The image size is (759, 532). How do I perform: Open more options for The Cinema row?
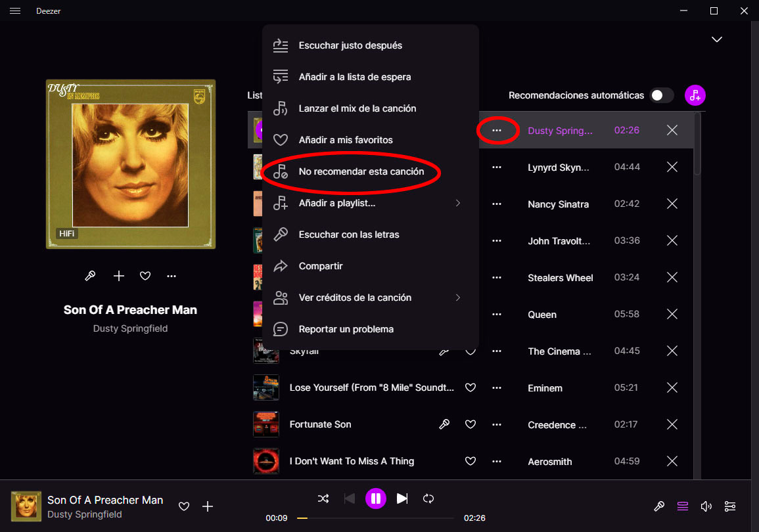497,351
